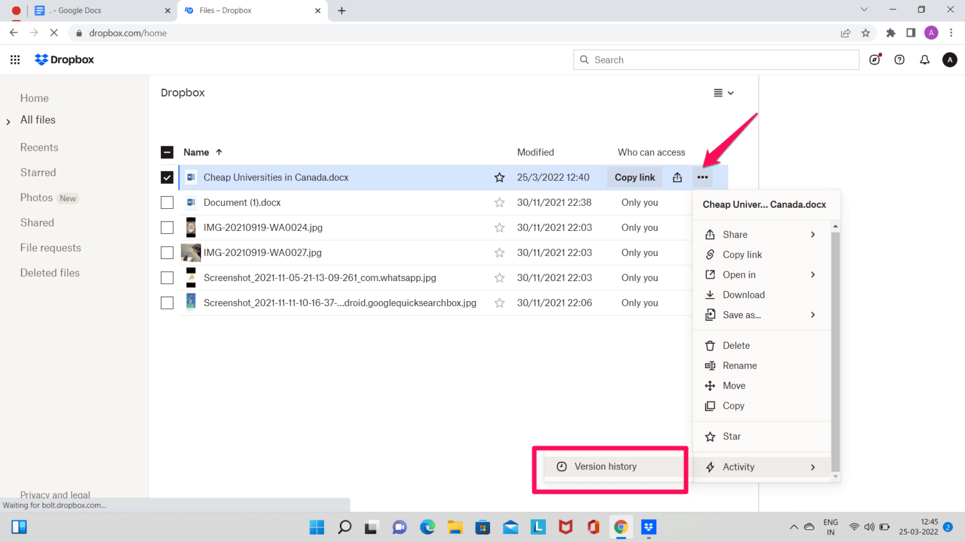This screenshot has height=542, width=965.
Task: Star the Cheap Universities in Canada file
Action: click(499, 178)
